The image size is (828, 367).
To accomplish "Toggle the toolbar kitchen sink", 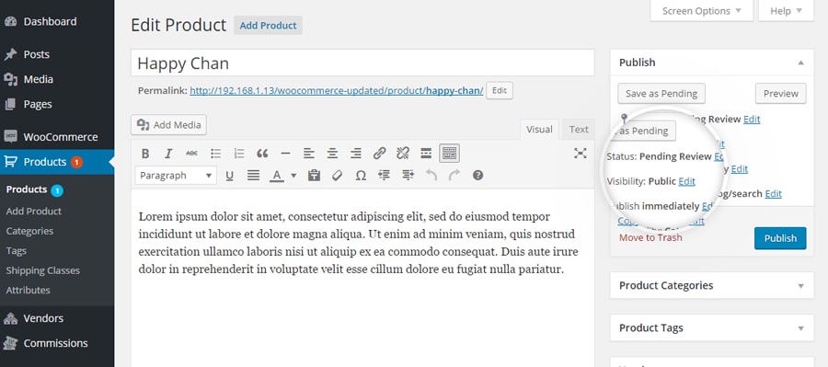I will click(449, 154).
